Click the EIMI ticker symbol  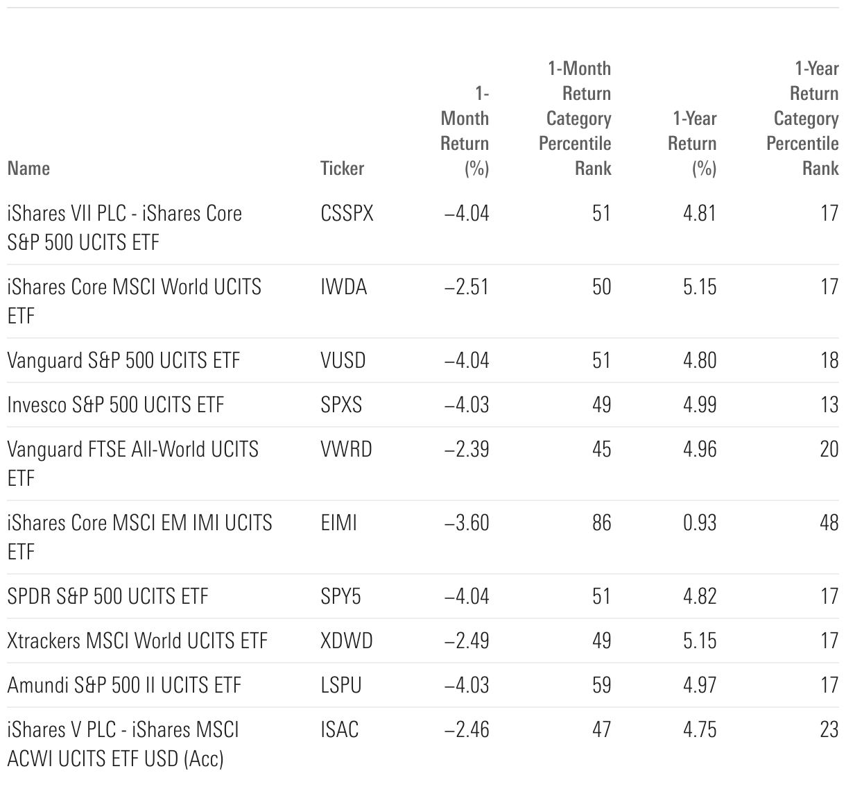point(338,523)
